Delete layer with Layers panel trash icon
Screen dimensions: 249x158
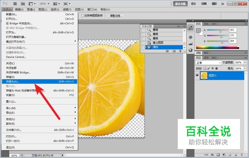[x=241, y=155]
